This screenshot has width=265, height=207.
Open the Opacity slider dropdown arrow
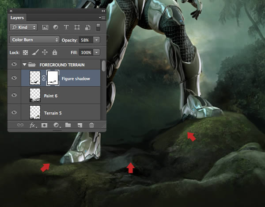tap(96, 40)
